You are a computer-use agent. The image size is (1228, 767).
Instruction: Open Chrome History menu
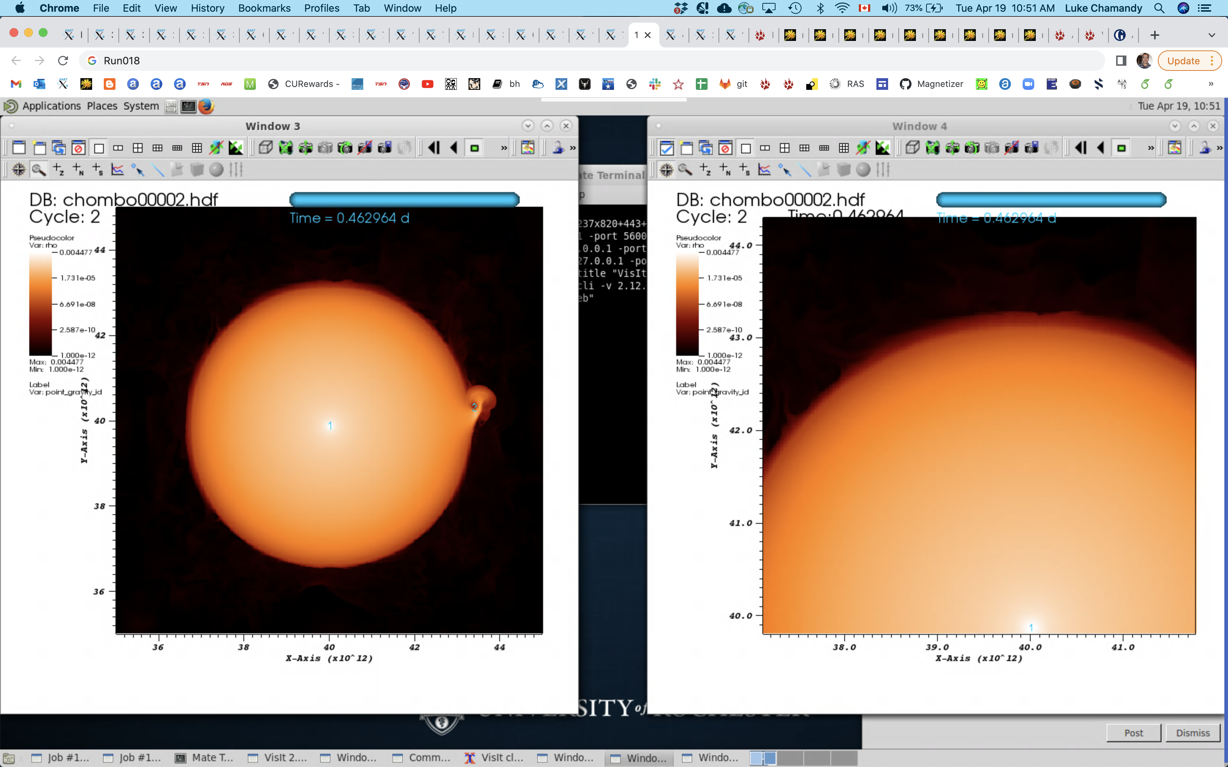tap(208, 8)
